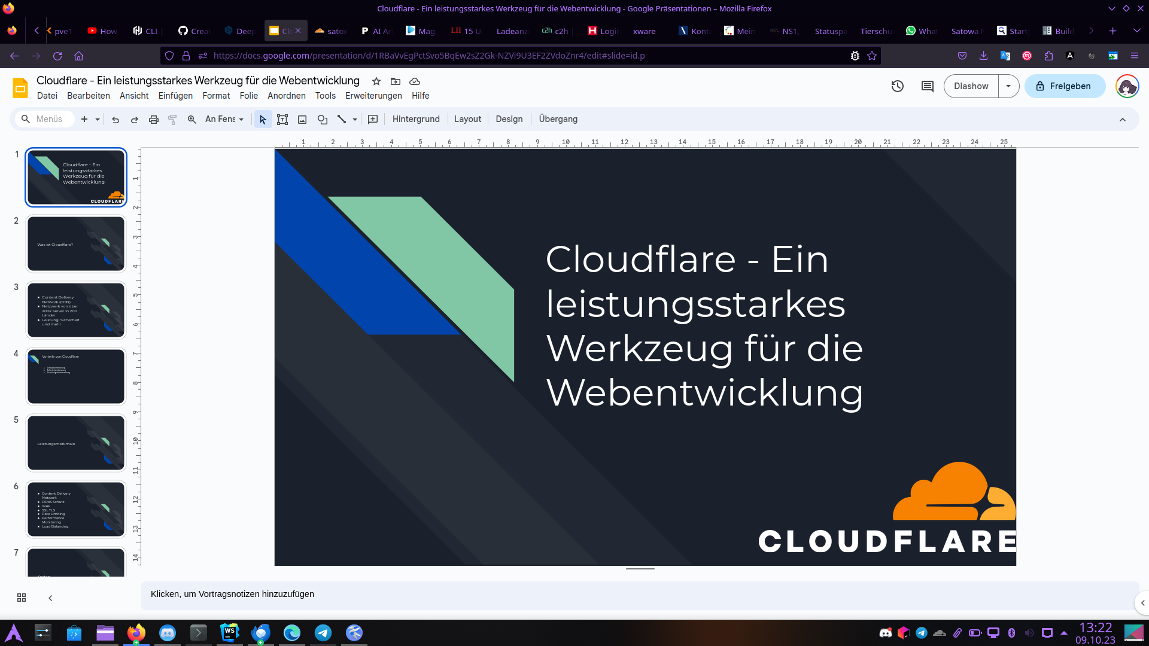Open the Linie tool dropdown arrow
Screen dimensions: 1149x646
tap(354, 119)
